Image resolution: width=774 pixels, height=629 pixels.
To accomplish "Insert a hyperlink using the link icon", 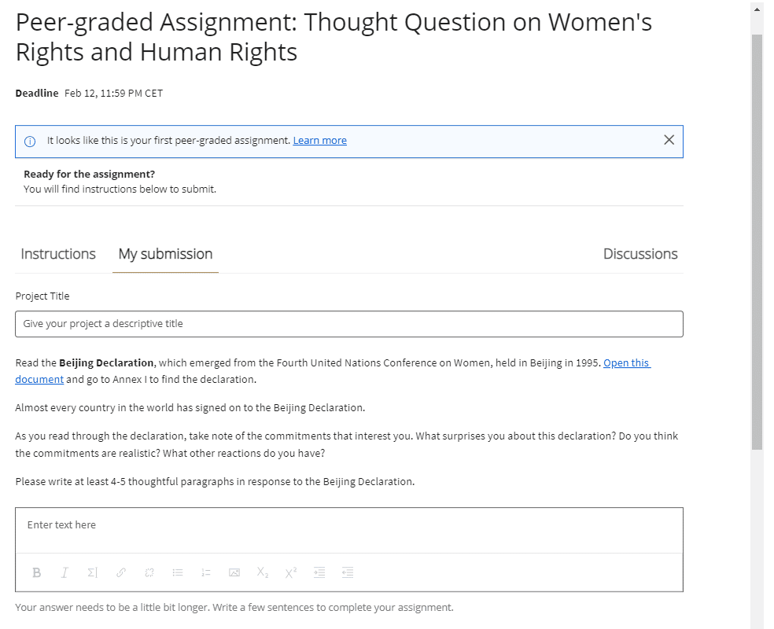I will tap(120, 573).
